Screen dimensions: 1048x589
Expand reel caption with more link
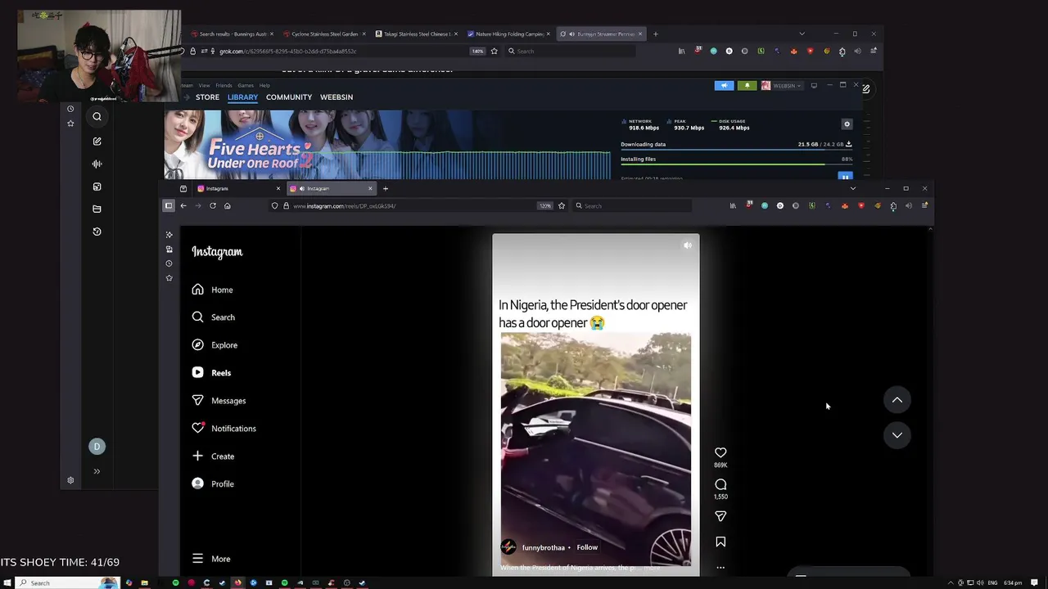tap(653, 567)
